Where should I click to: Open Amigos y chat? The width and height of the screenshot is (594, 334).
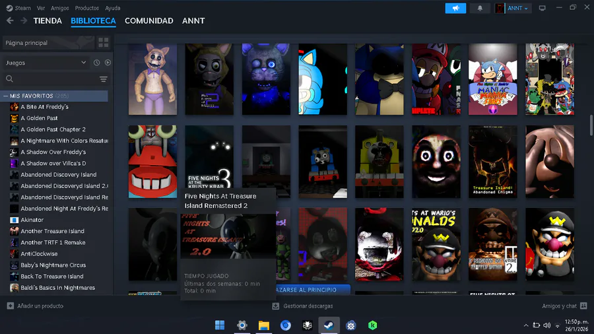564,306
